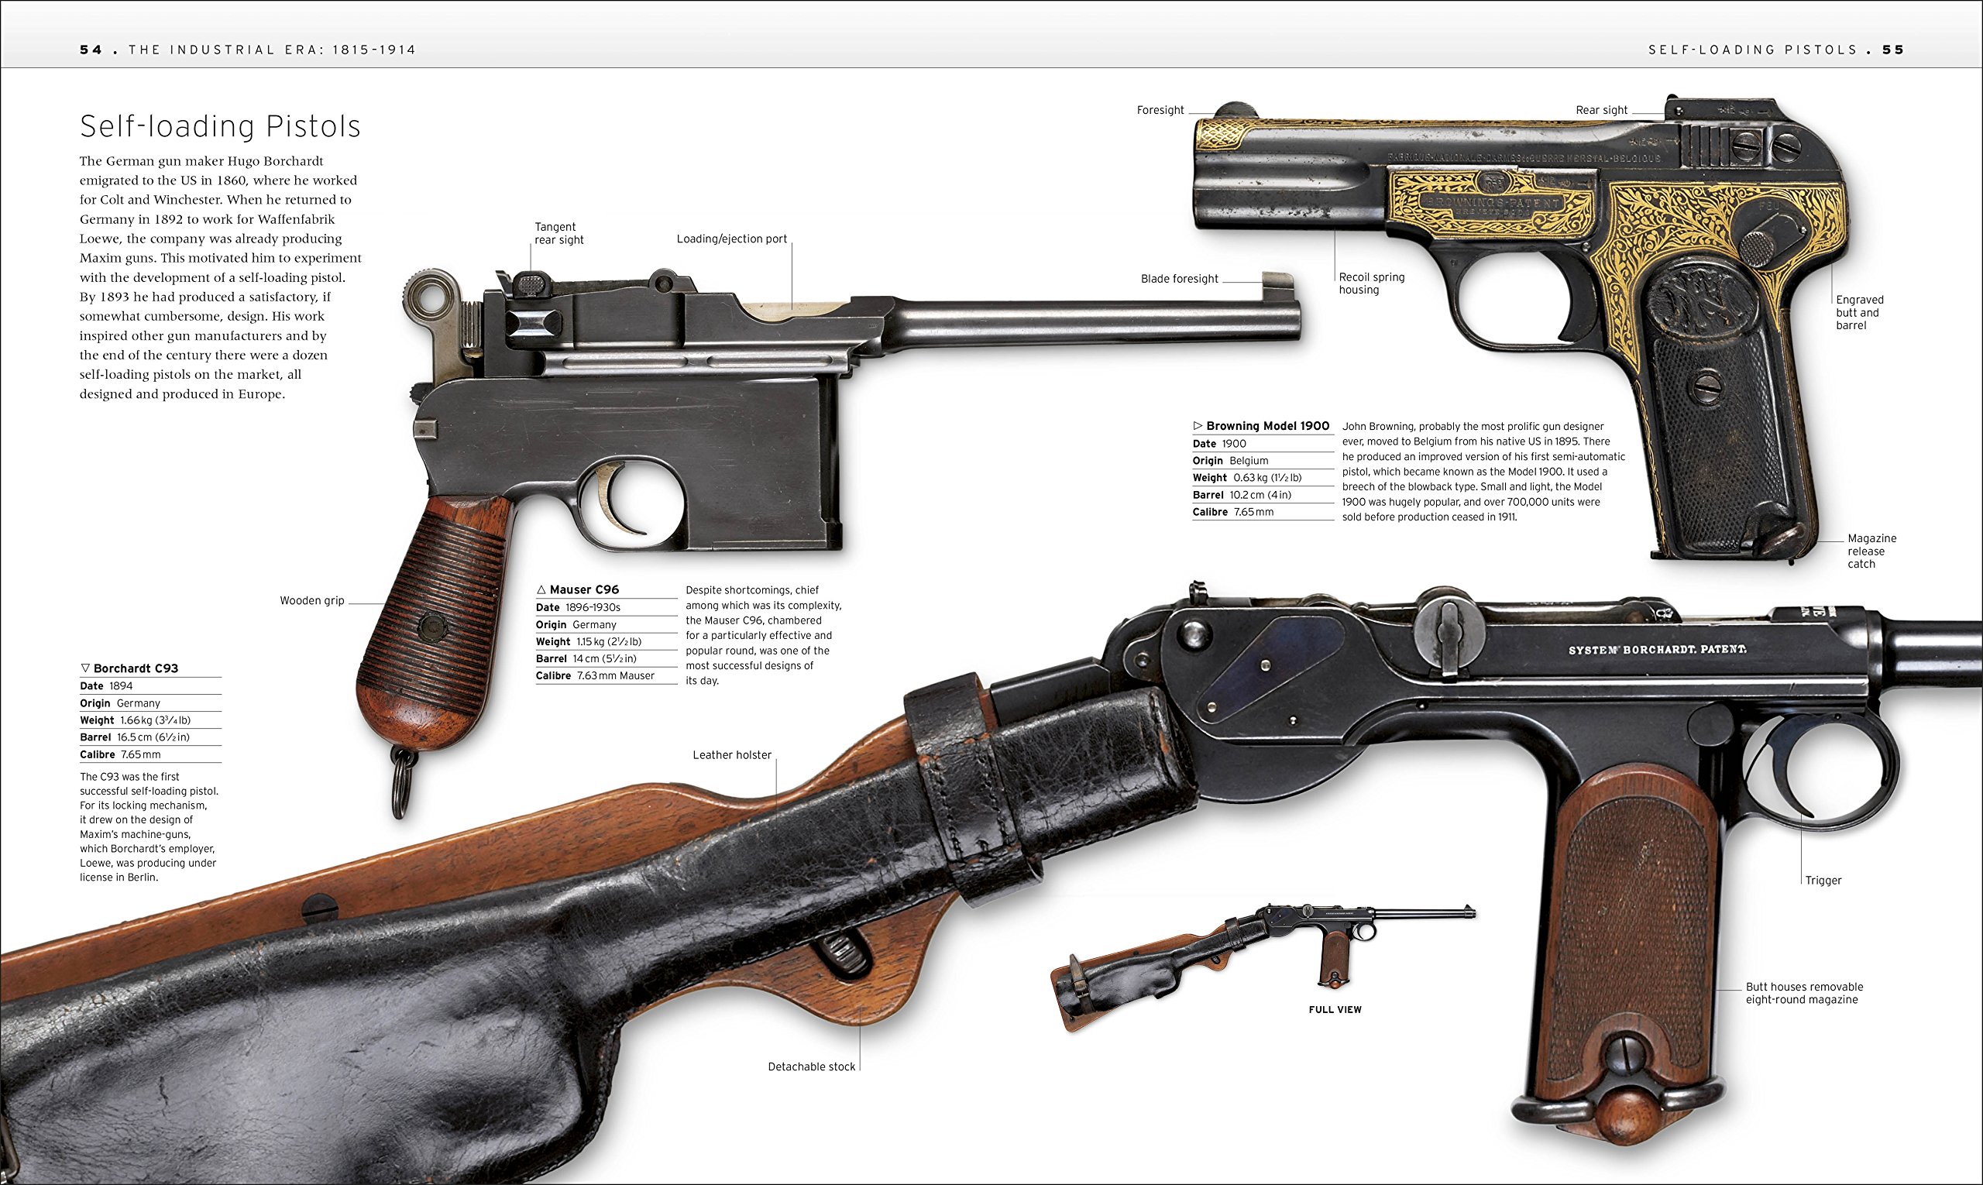Click the triangle marker beside Borchardt C93
This screenshot has width=1983, height=1185.
pyautogui.click(x=85, y=668)
